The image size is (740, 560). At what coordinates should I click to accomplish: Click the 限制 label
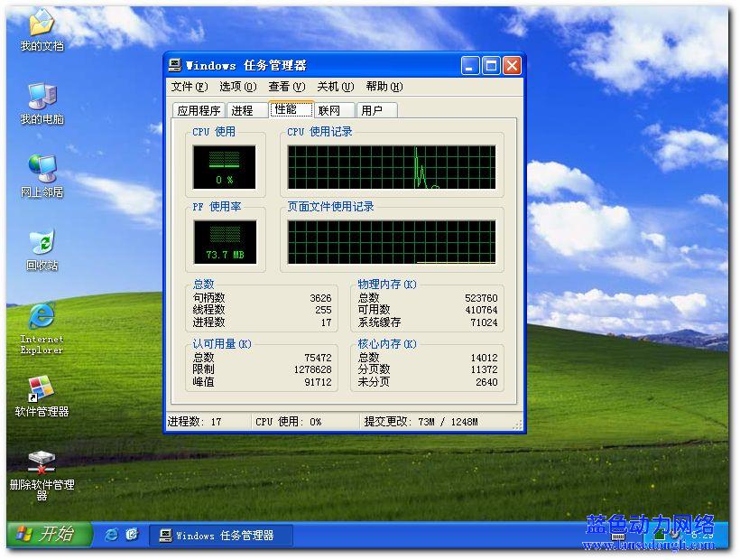tap(203, 369)
